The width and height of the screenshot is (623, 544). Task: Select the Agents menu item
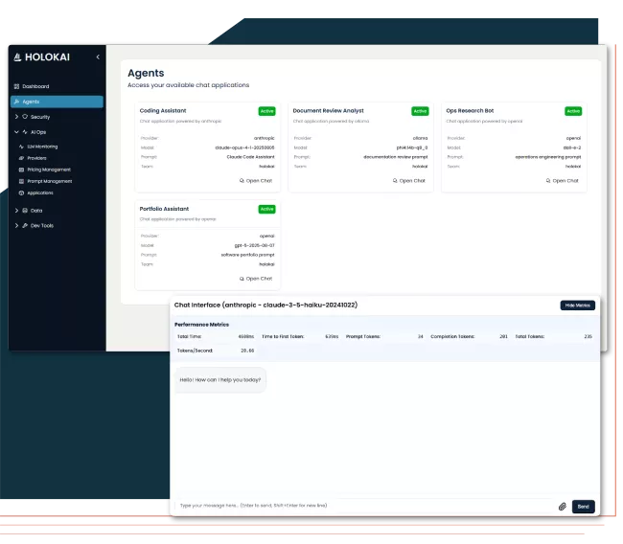tap(32, 102)
